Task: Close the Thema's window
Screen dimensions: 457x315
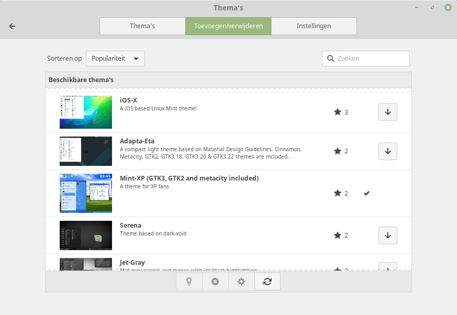Action: coord(448,7)
